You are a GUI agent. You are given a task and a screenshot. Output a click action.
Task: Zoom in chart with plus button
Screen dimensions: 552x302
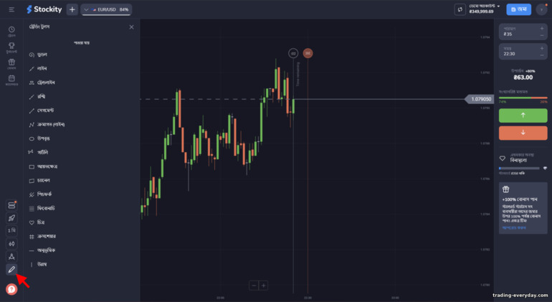(263, 286)
